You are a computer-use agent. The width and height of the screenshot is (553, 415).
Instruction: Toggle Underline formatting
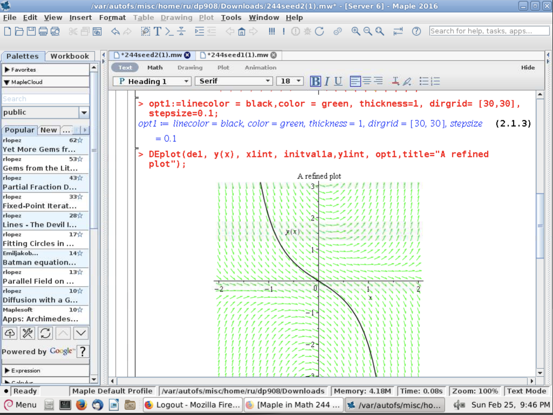point(338,81)
